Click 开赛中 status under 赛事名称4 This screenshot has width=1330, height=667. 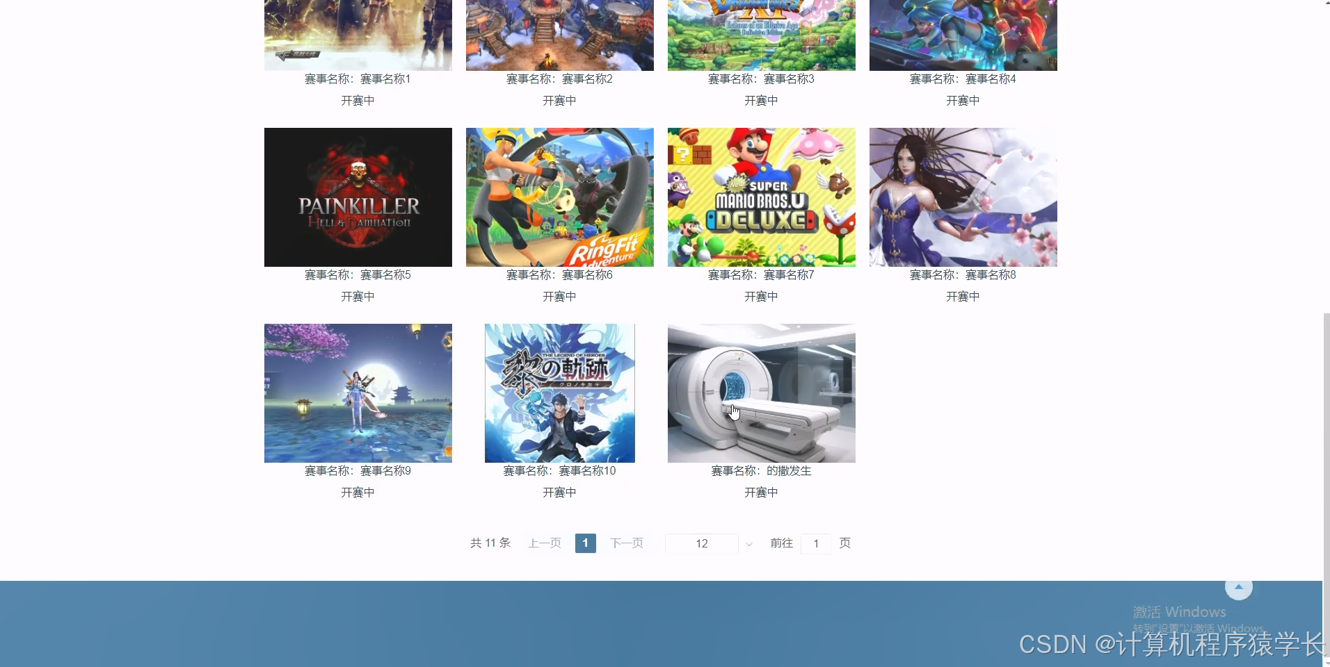tap(963, 101)
